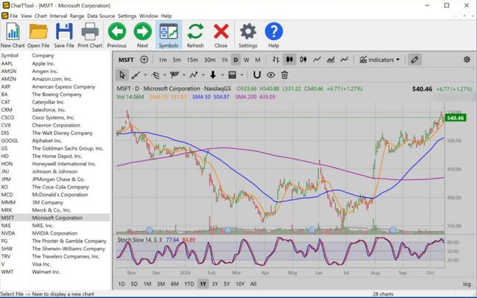This screenshot has height=298, width=477.
Task: Select the zigzag wave pattern tool
Action: [x=194, y=74]
